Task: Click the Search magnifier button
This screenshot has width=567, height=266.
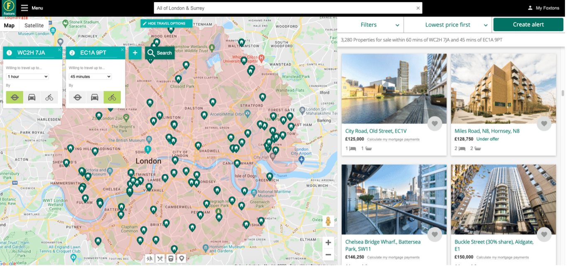Action: (160, 53)
